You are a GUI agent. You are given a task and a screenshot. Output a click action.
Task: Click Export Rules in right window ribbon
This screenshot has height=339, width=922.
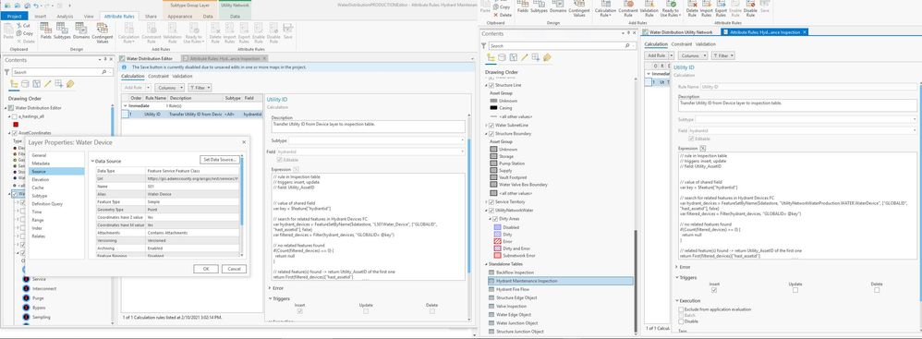point(722,8)
